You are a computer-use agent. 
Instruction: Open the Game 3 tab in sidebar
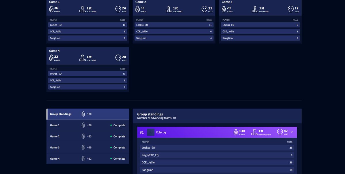pos(88,148)
